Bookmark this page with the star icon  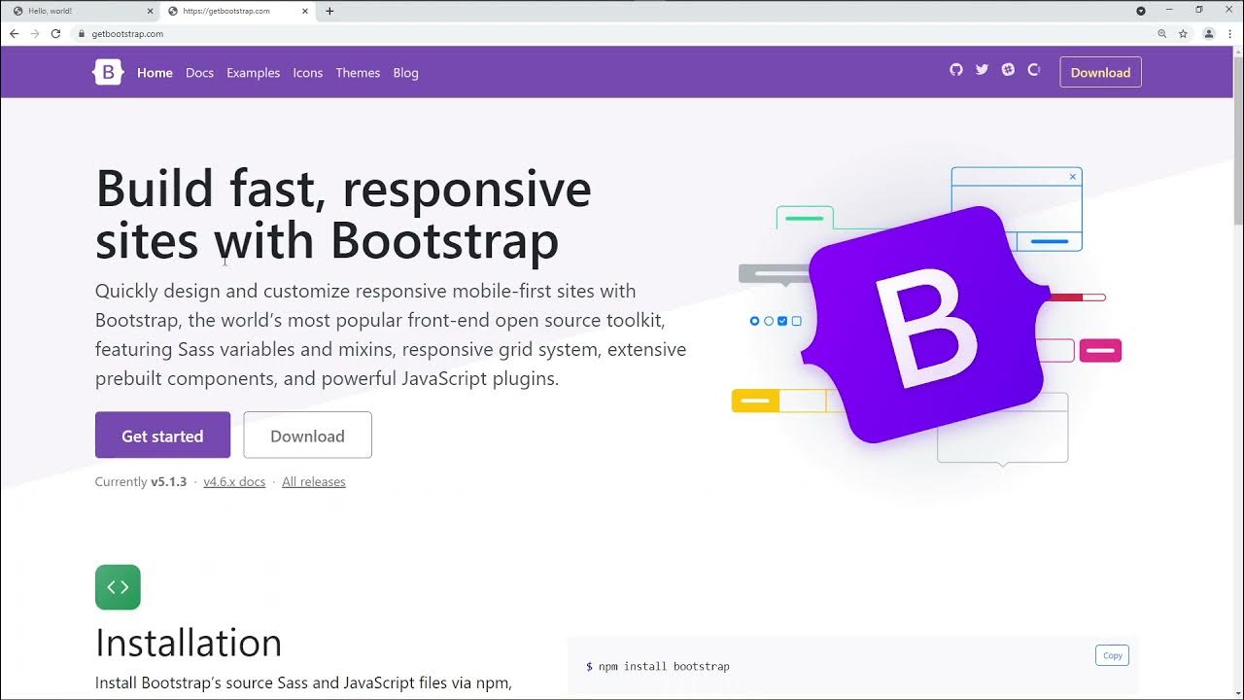click(x=1183, y=33)
